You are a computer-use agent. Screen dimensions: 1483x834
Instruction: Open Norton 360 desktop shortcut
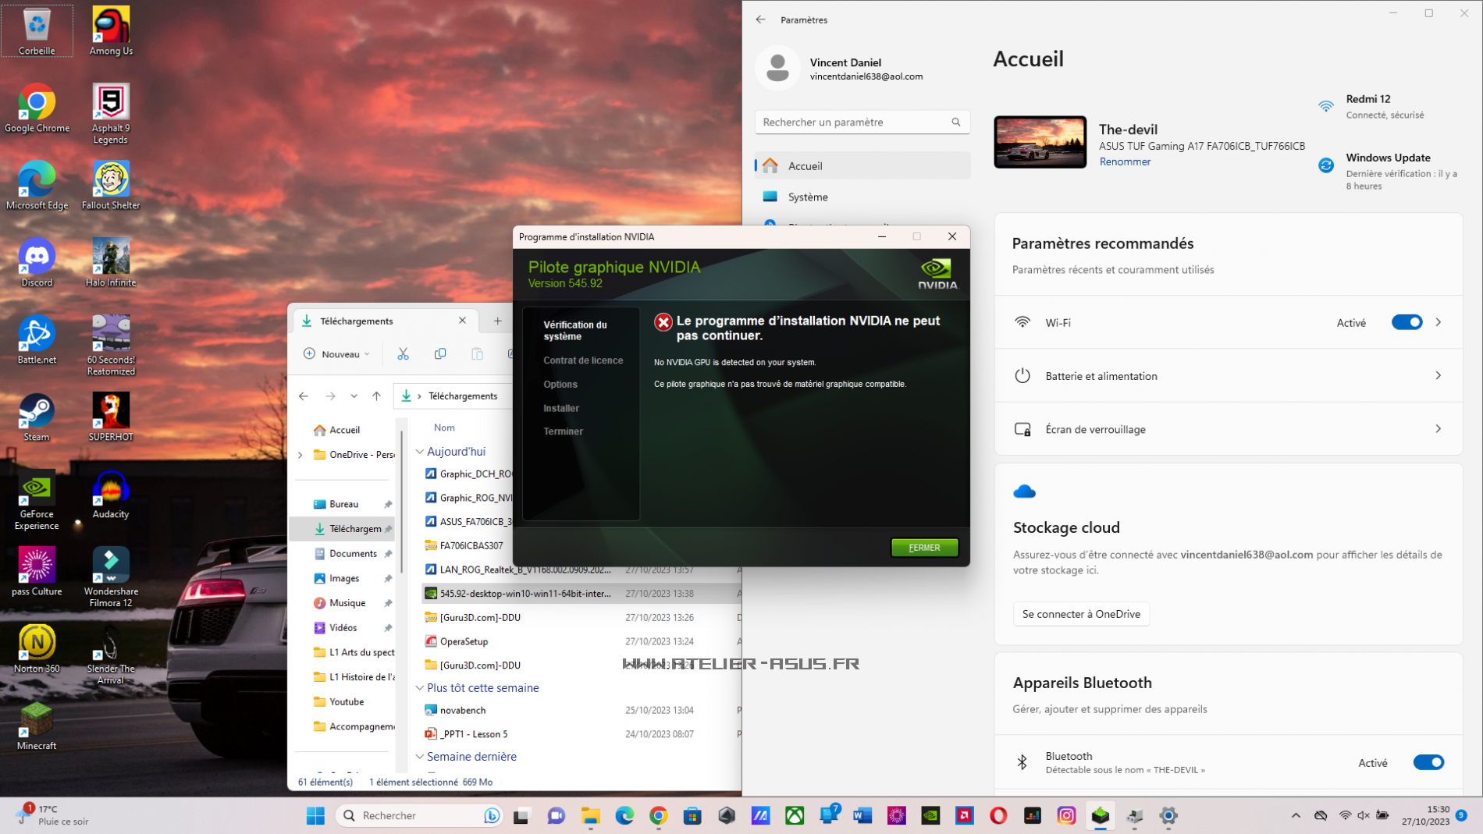click(x=37, y=649)
